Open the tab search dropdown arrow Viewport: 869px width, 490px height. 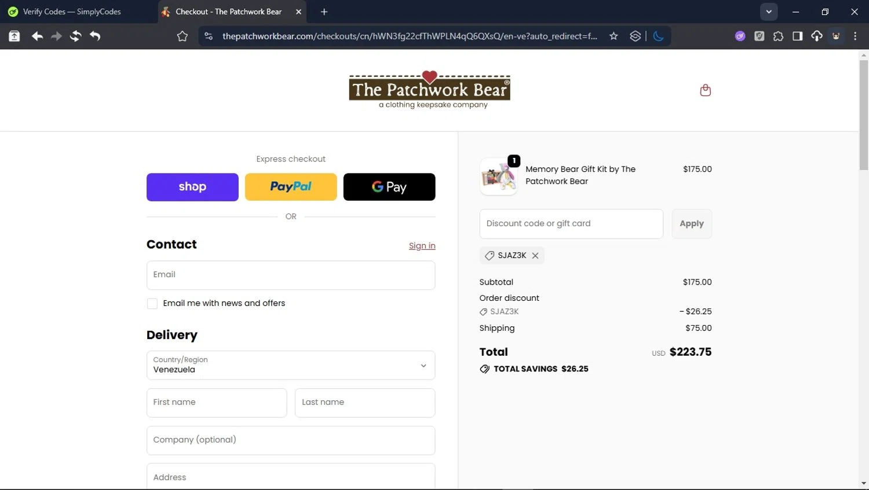point(769,12)
